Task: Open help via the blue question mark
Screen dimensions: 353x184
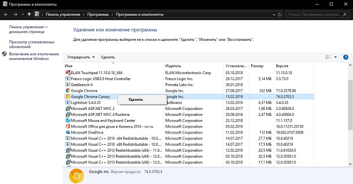Action: click(345, 57)
